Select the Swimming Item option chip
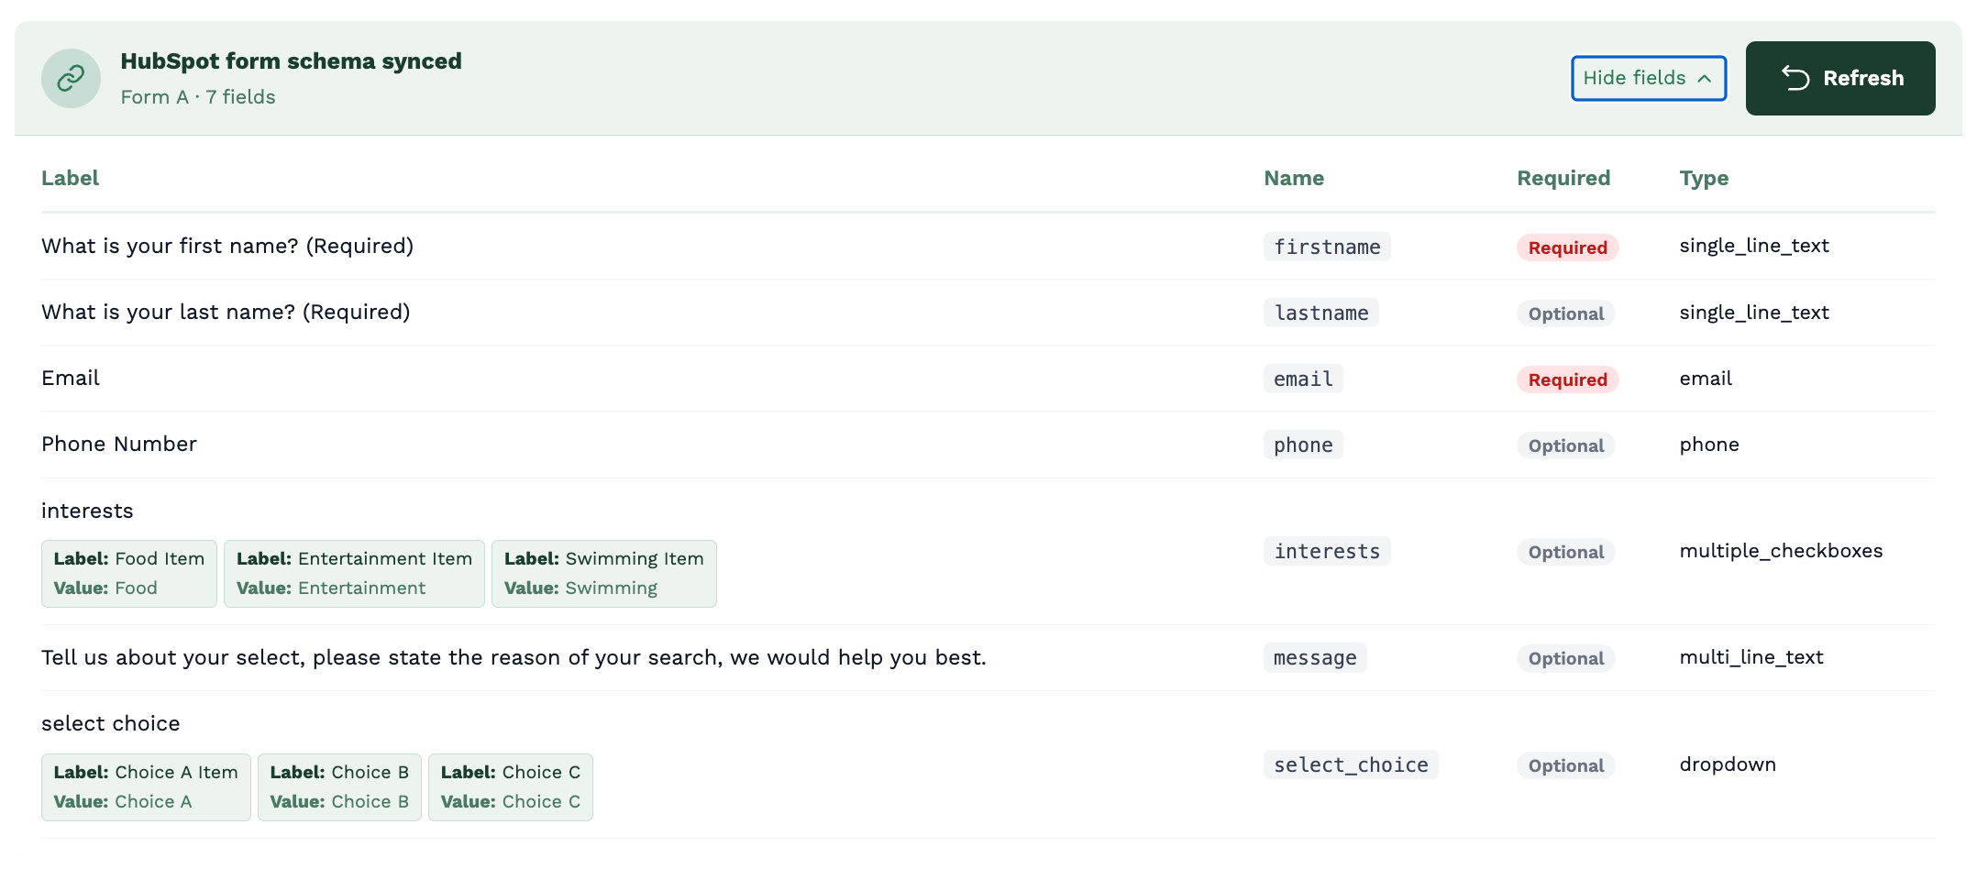Image resolution: width=1977 pixels, height=880 pixels. pyautogui.click(x=603, y=573)
